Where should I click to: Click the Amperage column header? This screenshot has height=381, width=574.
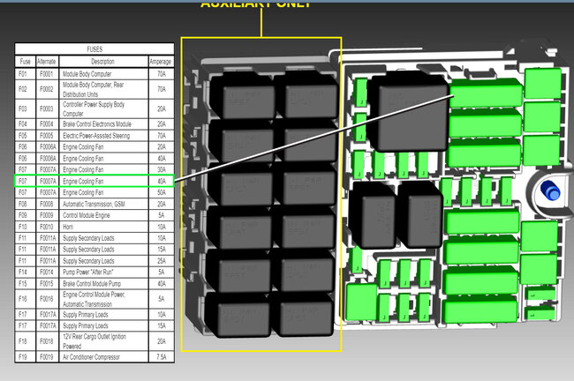pyautogui.click(x=161, y=62)
